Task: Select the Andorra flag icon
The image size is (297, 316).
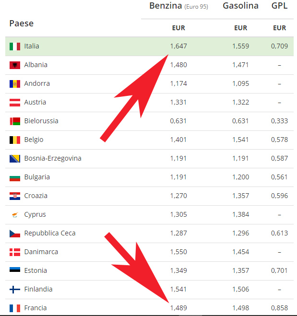Action: (x=15, y=84)
